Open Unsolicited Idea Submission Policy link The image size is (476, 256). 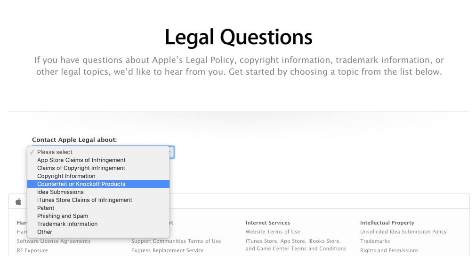coord(403,232)
